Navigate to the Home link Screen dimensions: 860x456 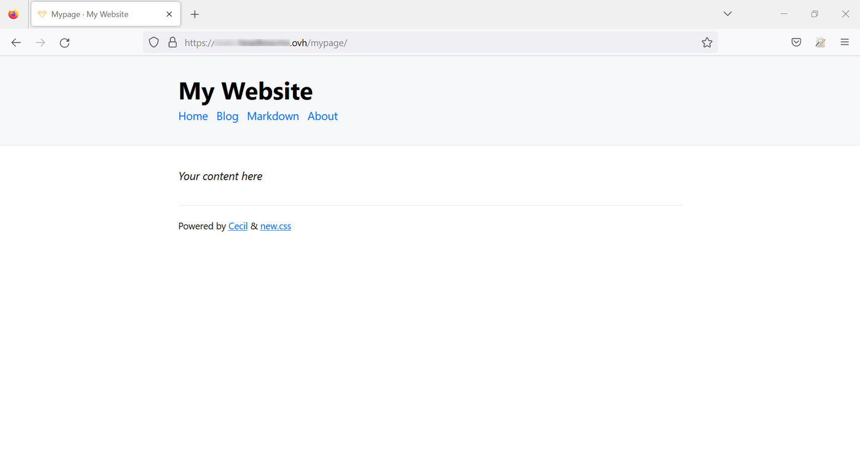pos(192,116)
